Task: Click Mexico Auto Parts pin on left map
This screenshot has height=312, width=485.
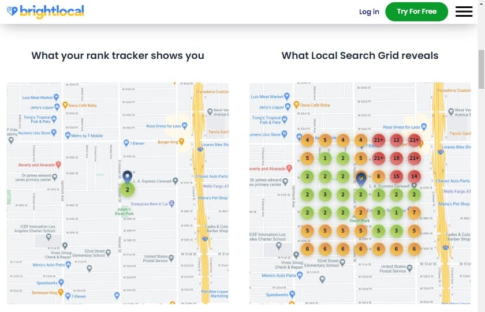Action: [x=68, y=265]
